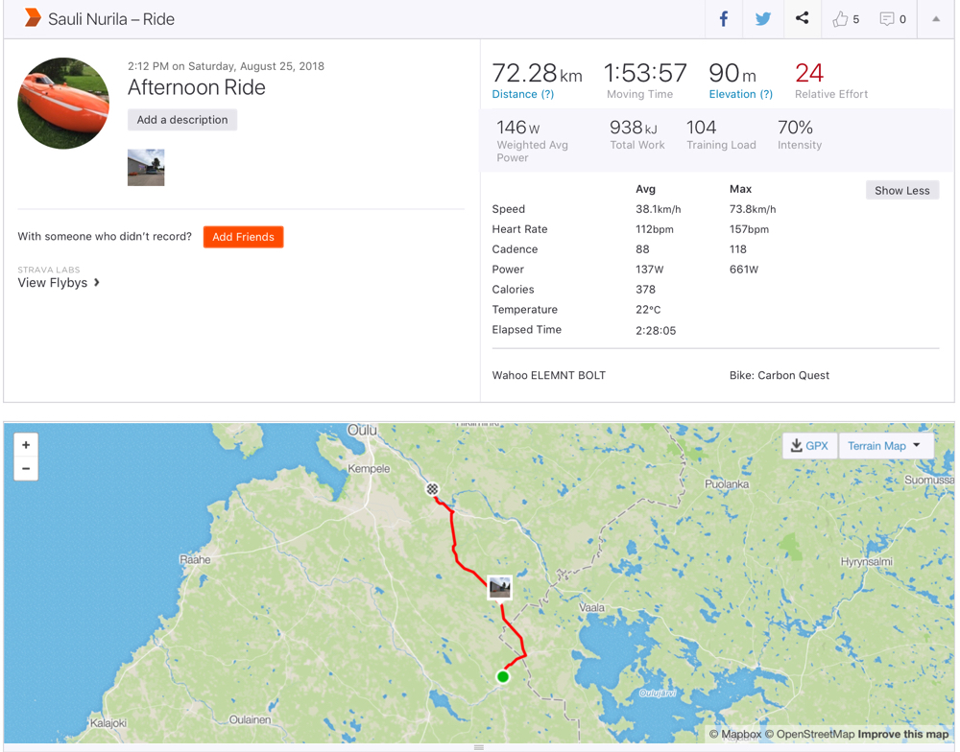Screen dimensions: 960x752
Task: Collapse header with the up arrow
Action: coord(936,19)
